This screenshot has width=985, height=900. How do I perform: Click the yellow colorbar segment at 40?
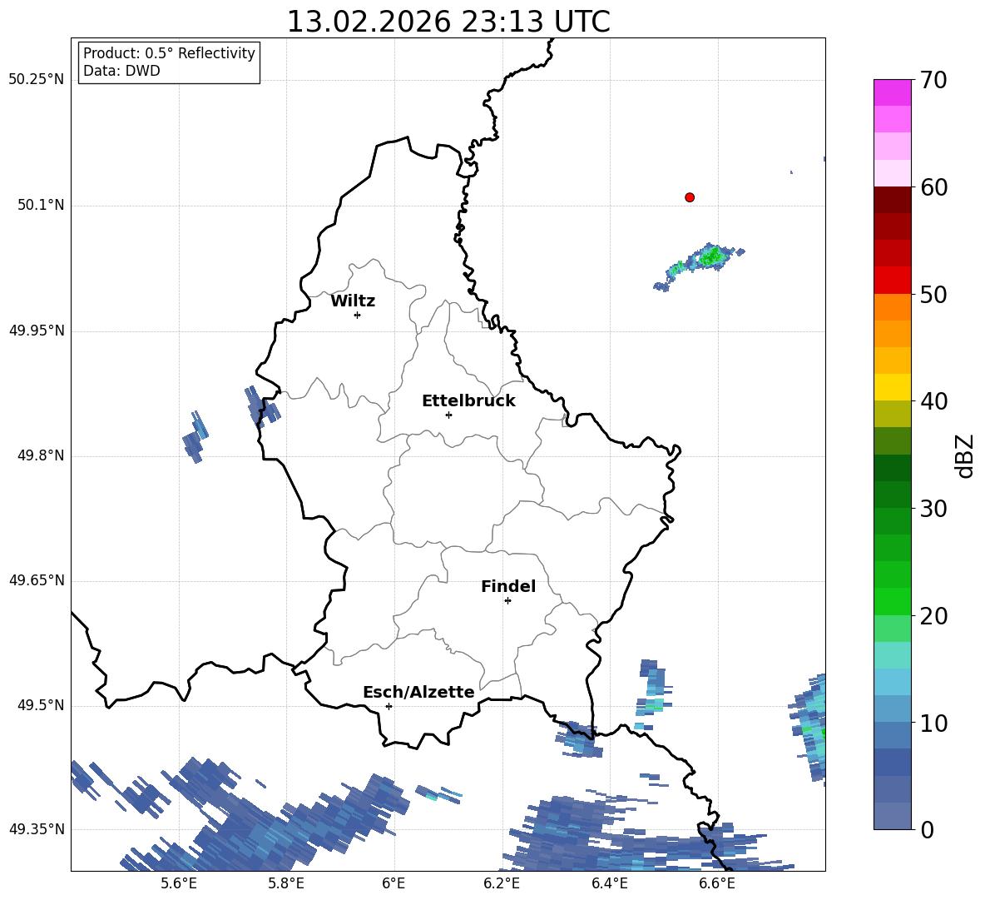click(893, 387)
